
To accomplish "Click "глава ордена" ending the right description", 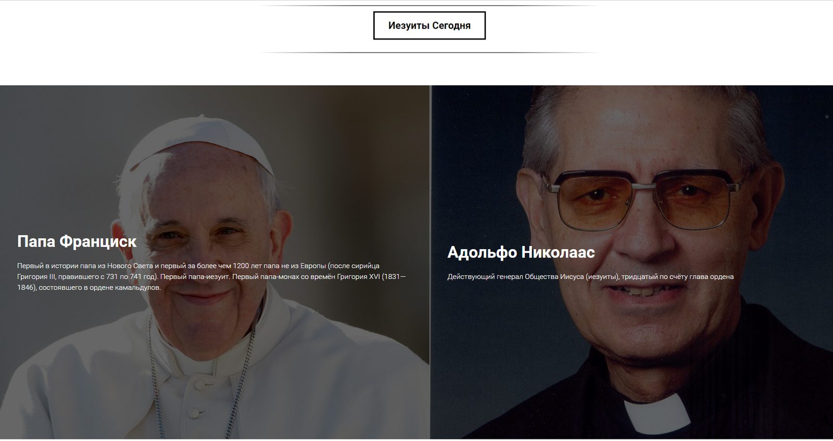I will click(x=712, y=277).
